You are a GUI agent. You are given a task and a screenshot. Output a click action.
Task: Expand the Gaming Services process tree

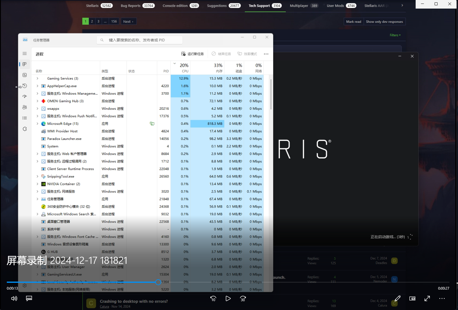click(37, 78)
